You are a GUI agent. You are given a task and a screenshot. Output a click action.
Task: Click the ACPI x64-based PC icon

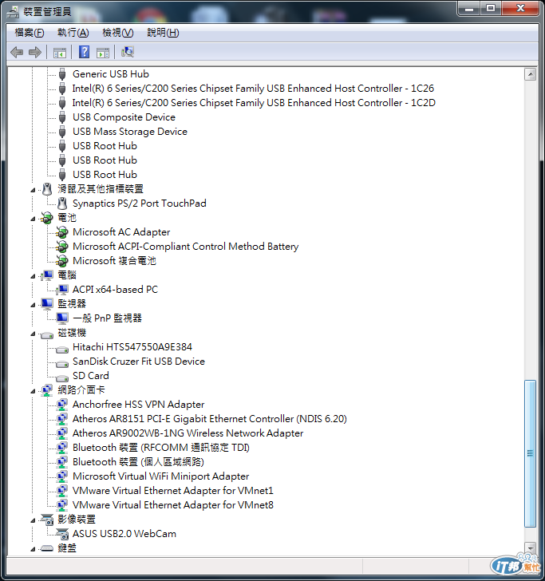62,290
